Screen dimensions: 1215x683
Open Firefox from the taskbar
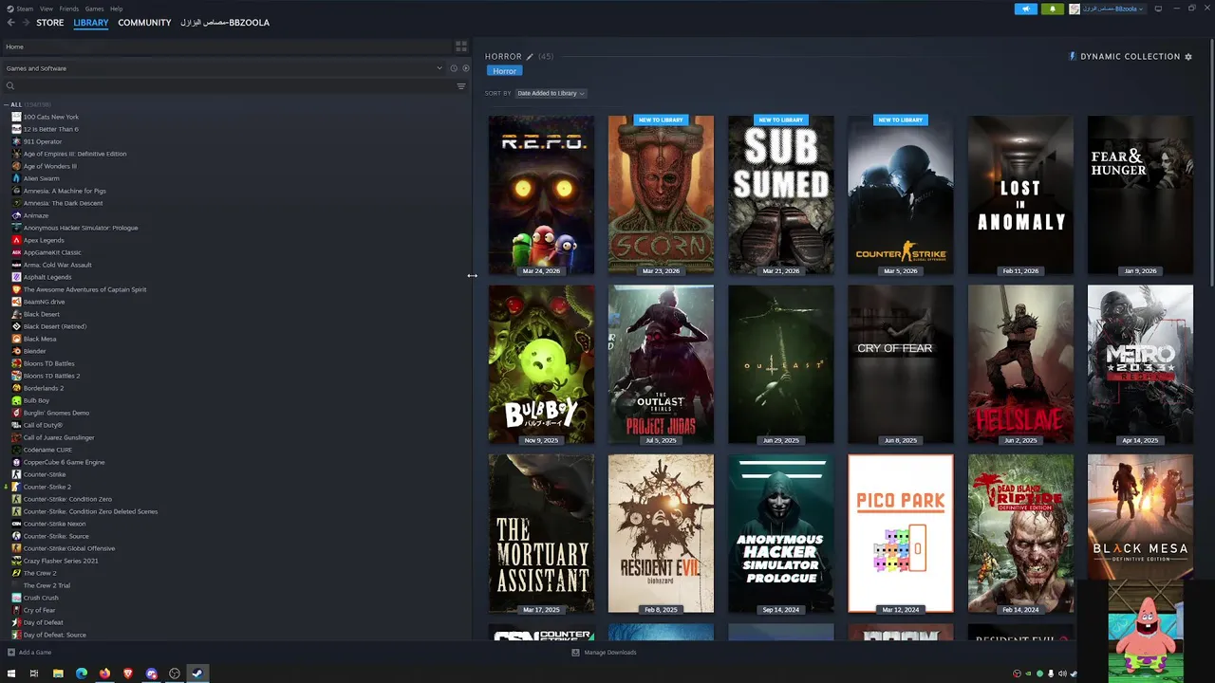(104, 674)
